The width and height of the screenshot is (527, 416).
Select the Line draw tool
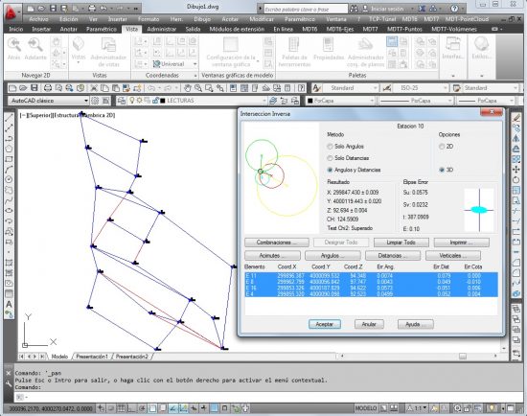9,117
